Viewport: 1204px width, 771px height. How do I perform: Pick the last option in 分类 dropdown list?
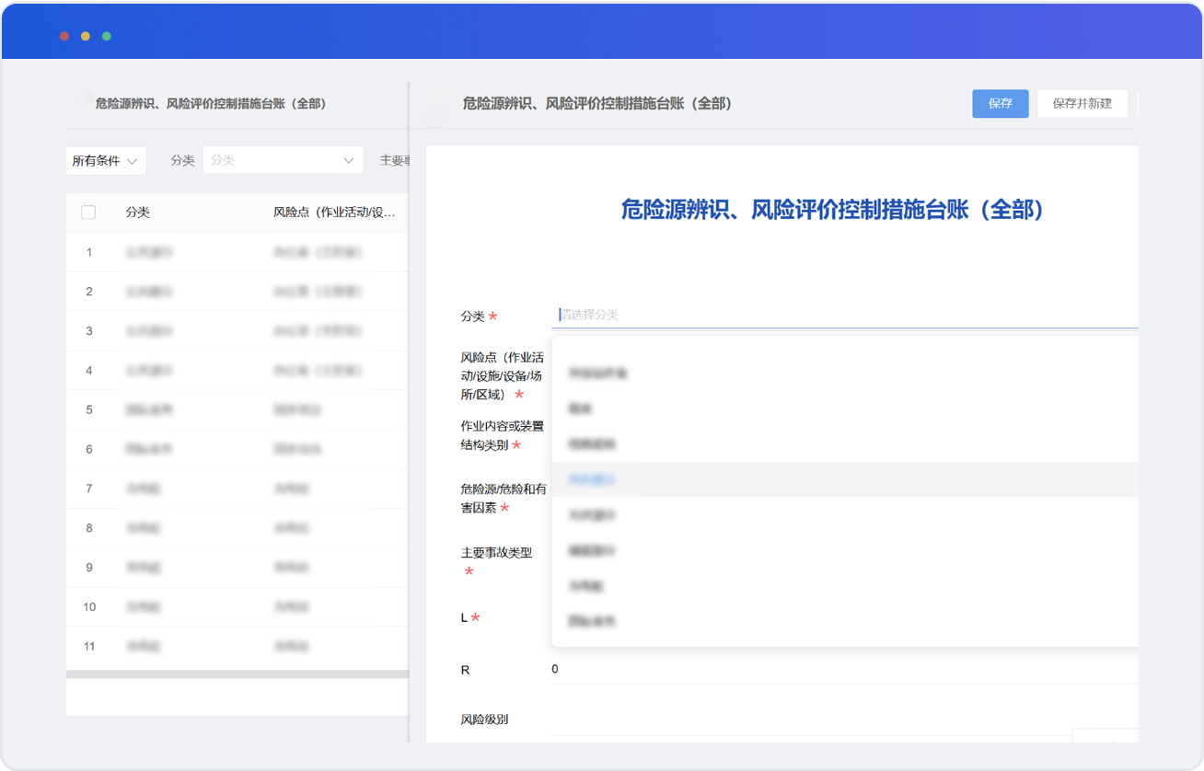[x=590, y=621]
